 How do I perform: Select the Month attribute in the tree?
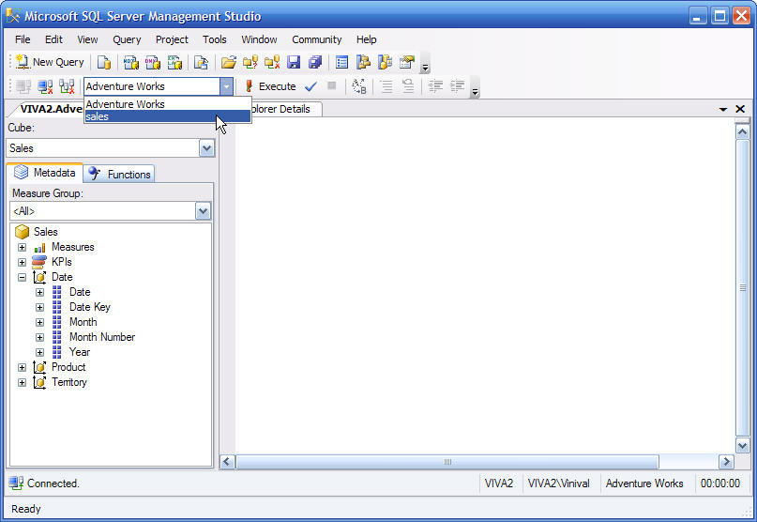click(x=83, y=322)
